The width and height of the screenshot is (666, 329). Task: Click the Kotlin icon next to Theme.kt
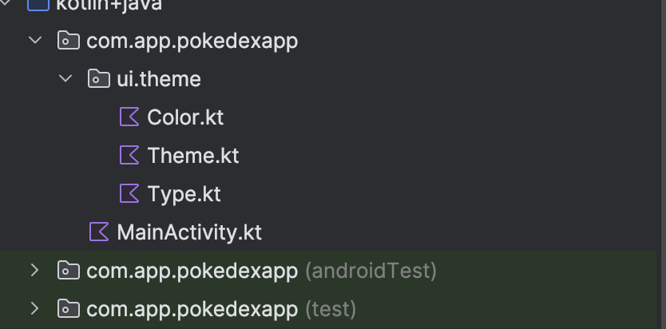129,156
